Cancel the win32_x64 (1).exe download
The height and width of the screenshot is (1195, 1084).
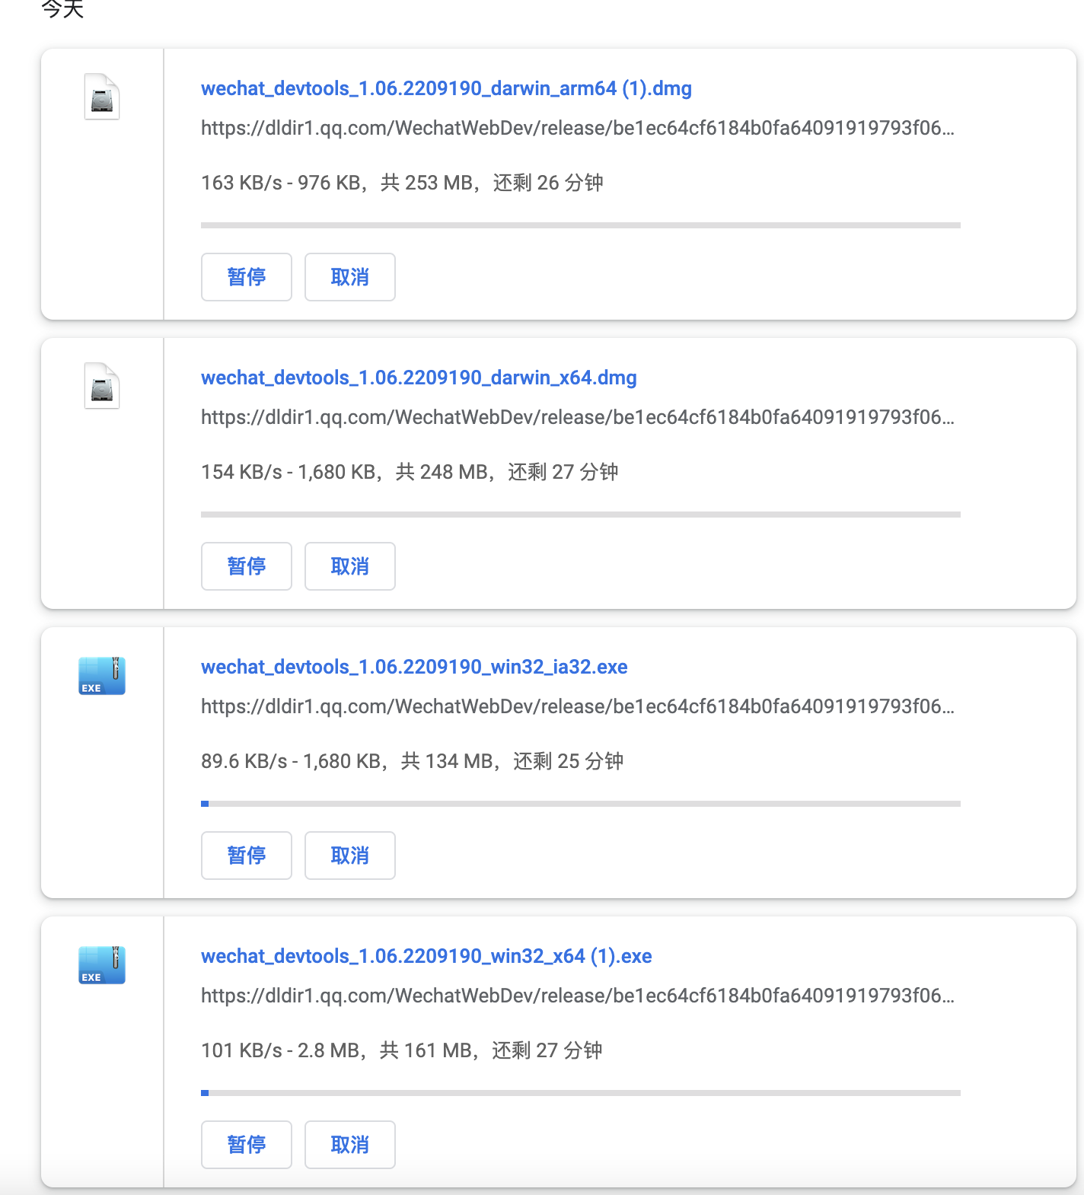click(350, 1145)
